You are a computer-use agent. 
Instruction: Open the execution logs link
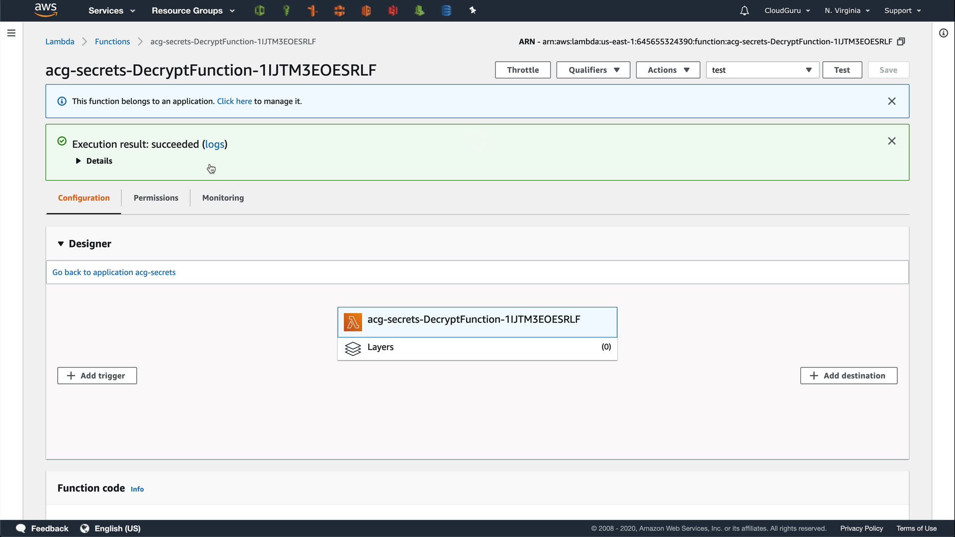[214, 144]
